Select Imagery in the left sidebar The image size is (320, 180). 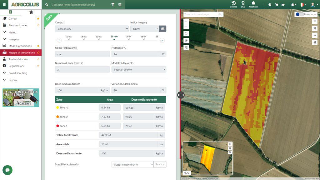[x=14, y=39]
